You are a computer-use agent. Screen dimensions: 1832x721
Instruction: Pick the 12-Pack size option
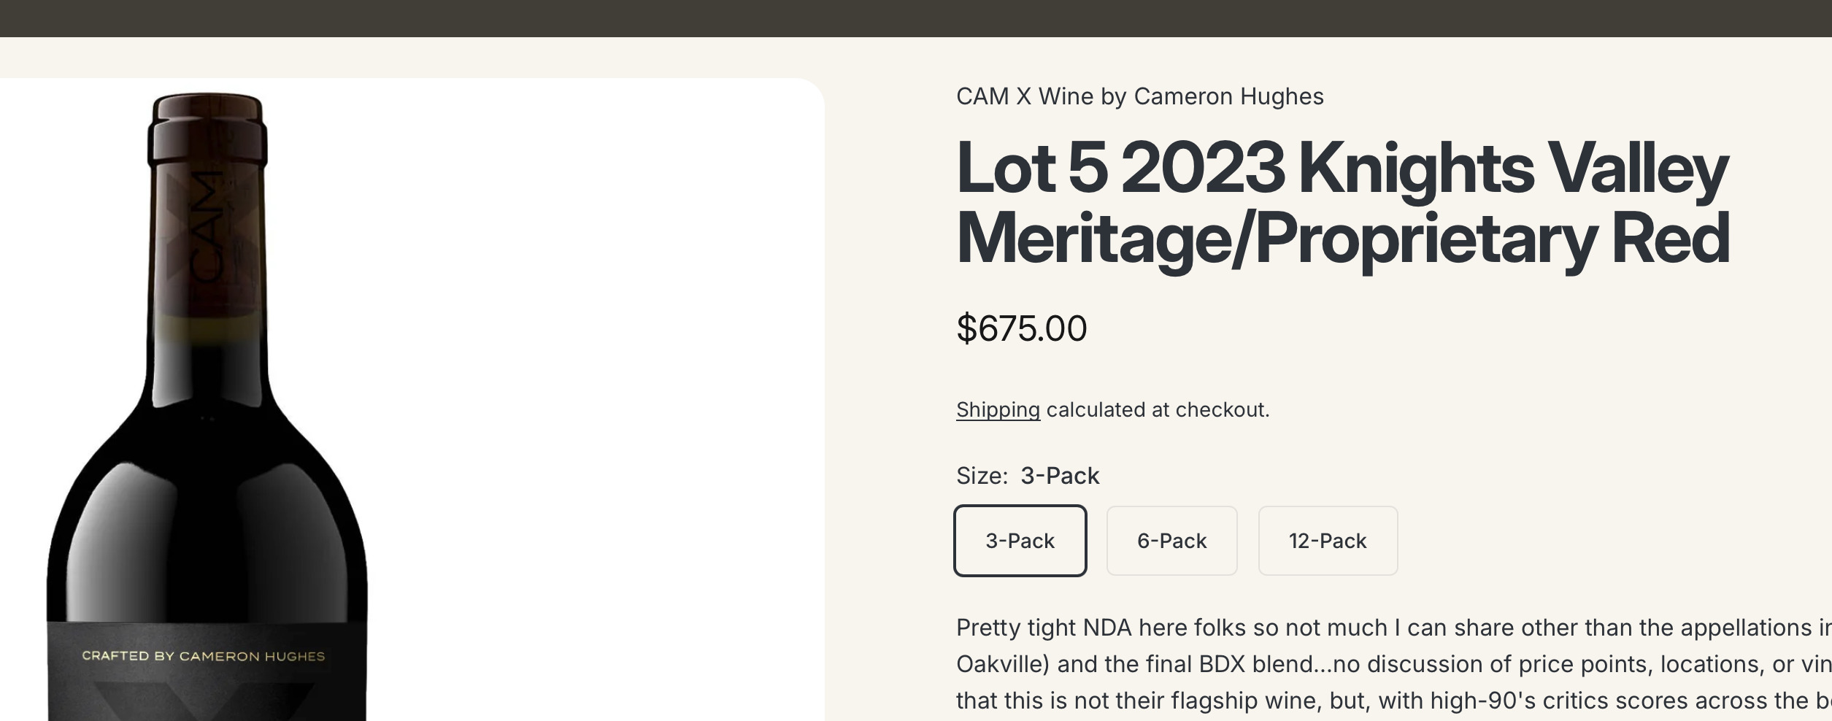[x=1327, y=541]
